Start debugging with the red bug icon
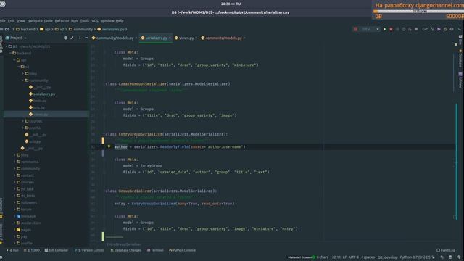 (x=391, y=29)
